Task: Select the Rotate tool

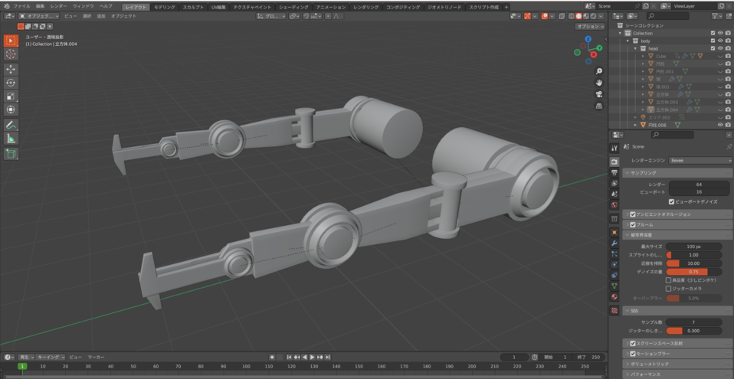Action: 11,82
